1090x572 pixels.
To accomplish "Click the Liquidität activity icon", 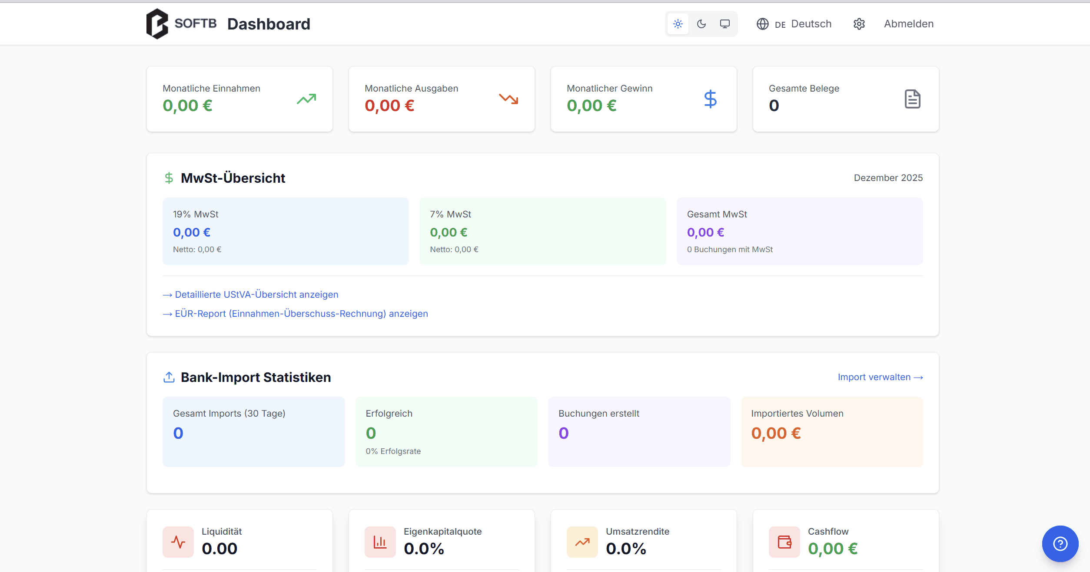I will 178,542.
